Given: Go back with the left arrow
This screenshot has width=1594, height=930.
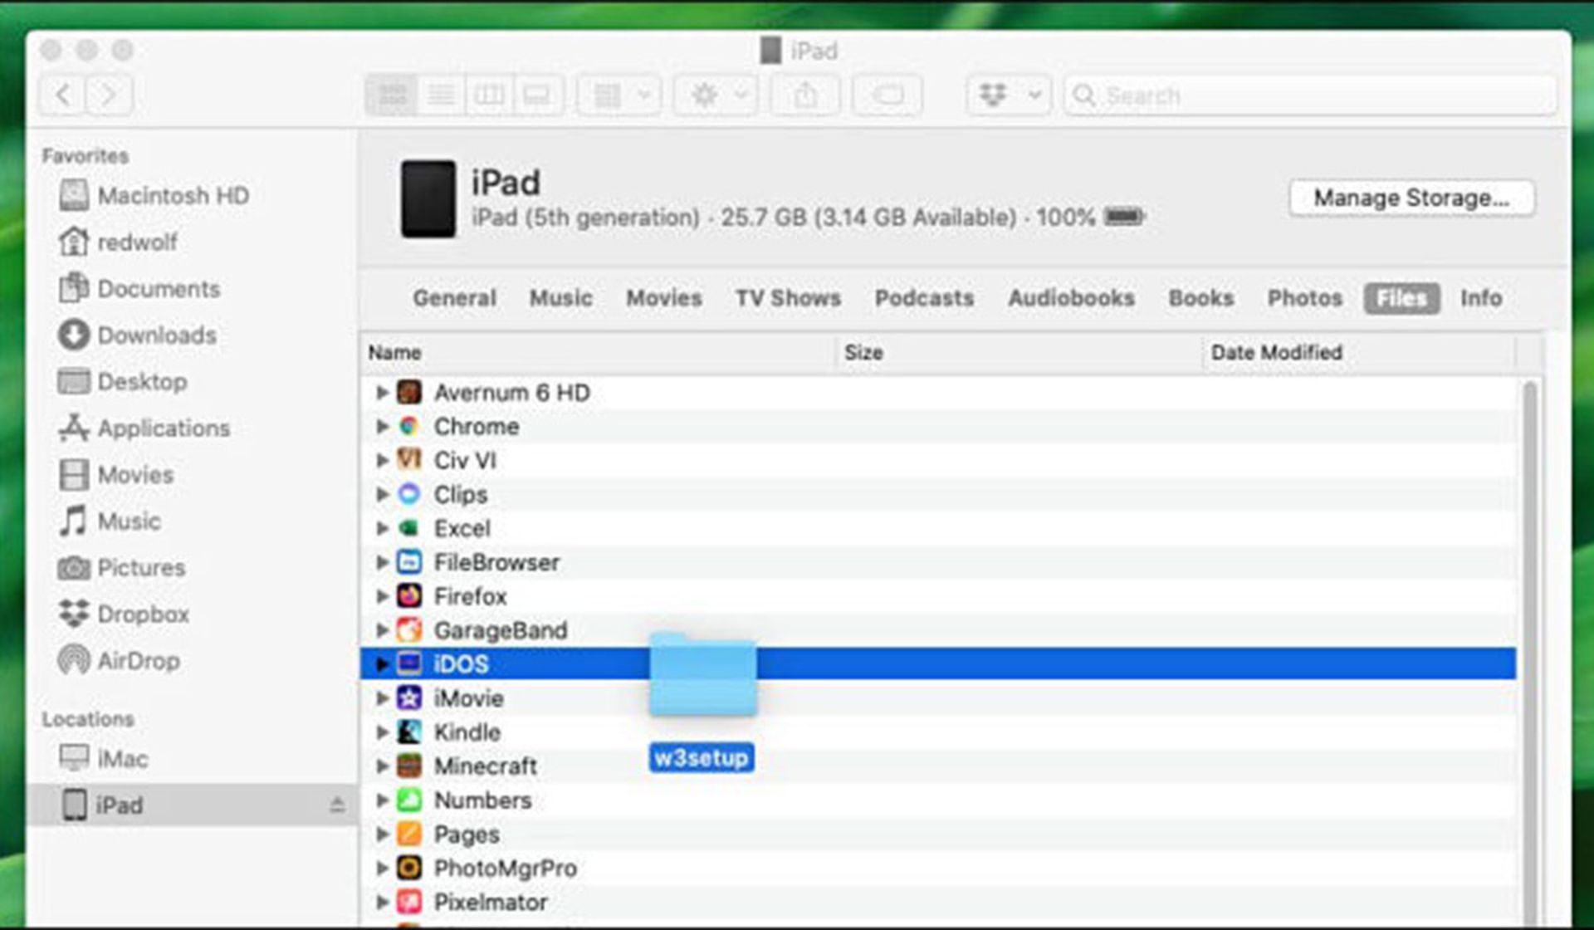Looking at the screenshot, I should [x=63, y=95].
